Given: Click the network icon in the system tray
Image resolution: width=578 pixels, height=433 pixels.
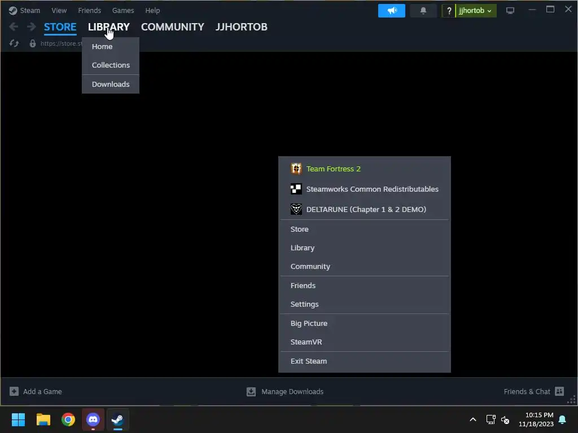Looking at the screenshot, I should pyautogui.click(x=491, y=419).
